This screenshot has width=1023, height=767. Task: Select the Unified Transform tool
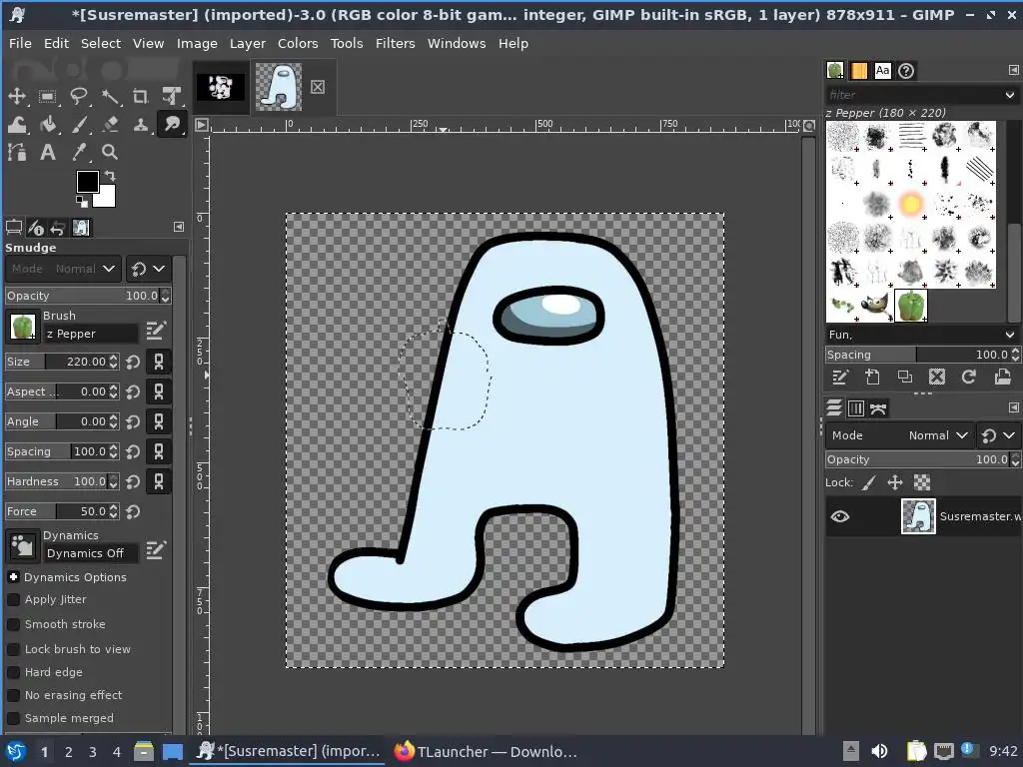(172, 97)
